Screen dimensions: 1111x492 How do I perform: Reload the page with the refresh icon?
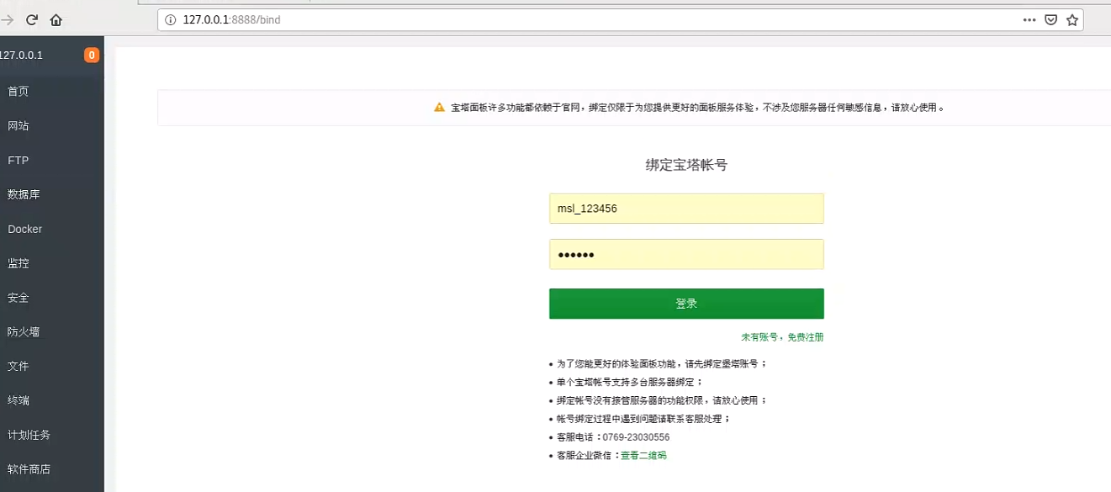(32, 19)
